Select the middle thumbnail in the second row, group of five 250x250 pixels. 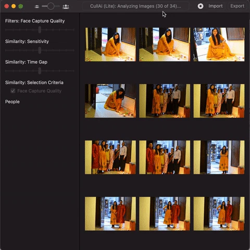click(x=165, y=101)
